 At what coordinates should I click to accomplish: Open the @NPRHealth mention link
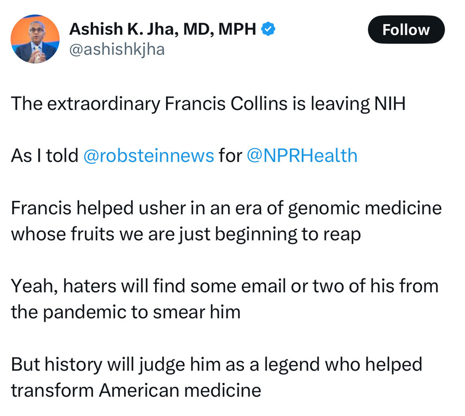click(x=302, y=155)
